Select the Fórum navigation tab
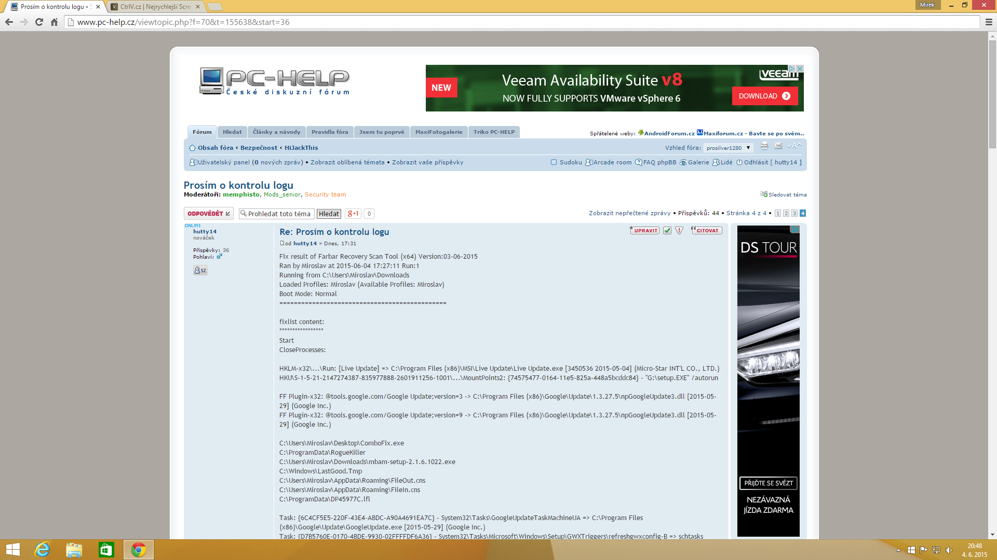 tap(202, 132)
